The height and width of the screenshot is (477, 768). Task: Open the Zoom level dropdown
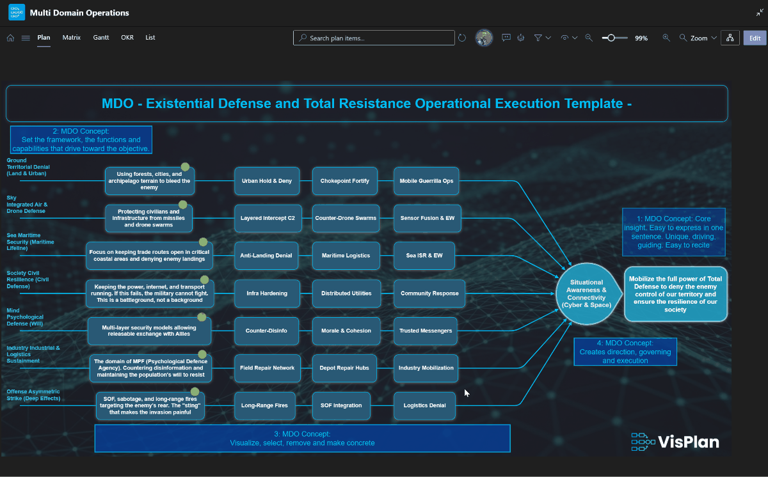(698, 38)
